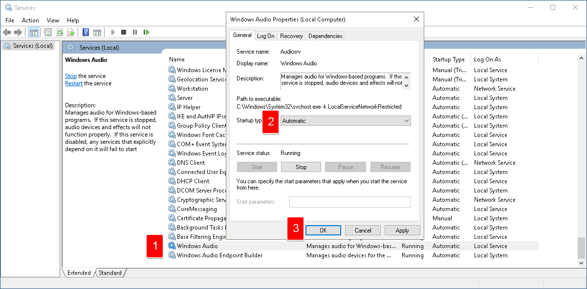The image size is (587, 289).
Task: Close the Windows Audio Properties dialog
Action: click(x=416, y=19)
